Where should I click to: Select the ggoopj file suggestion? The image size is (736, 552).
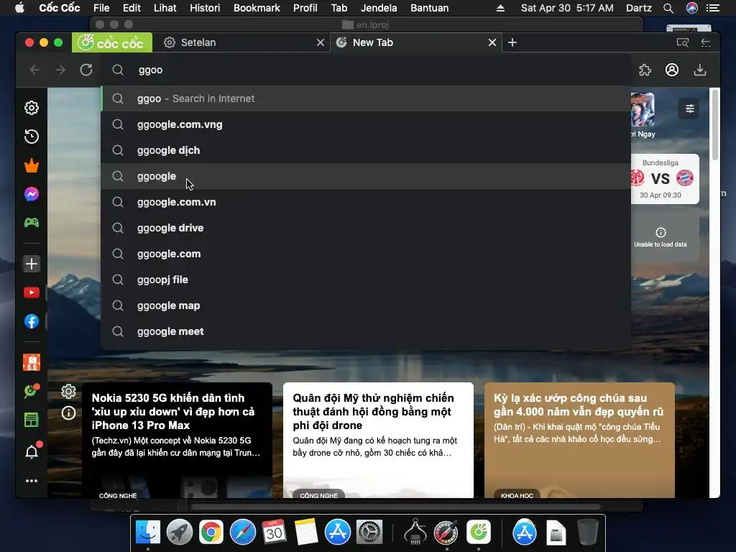tap(366, 280)
